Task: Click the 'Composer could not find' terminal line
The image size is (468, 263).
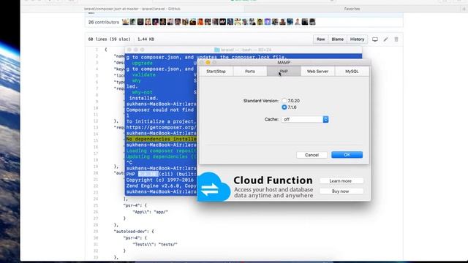Action: [160, 110]
